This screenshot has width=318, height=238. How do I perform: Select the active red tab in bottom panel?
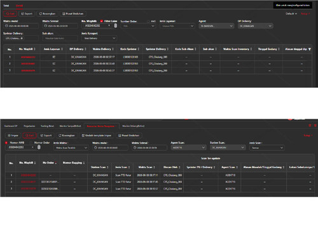102,126
